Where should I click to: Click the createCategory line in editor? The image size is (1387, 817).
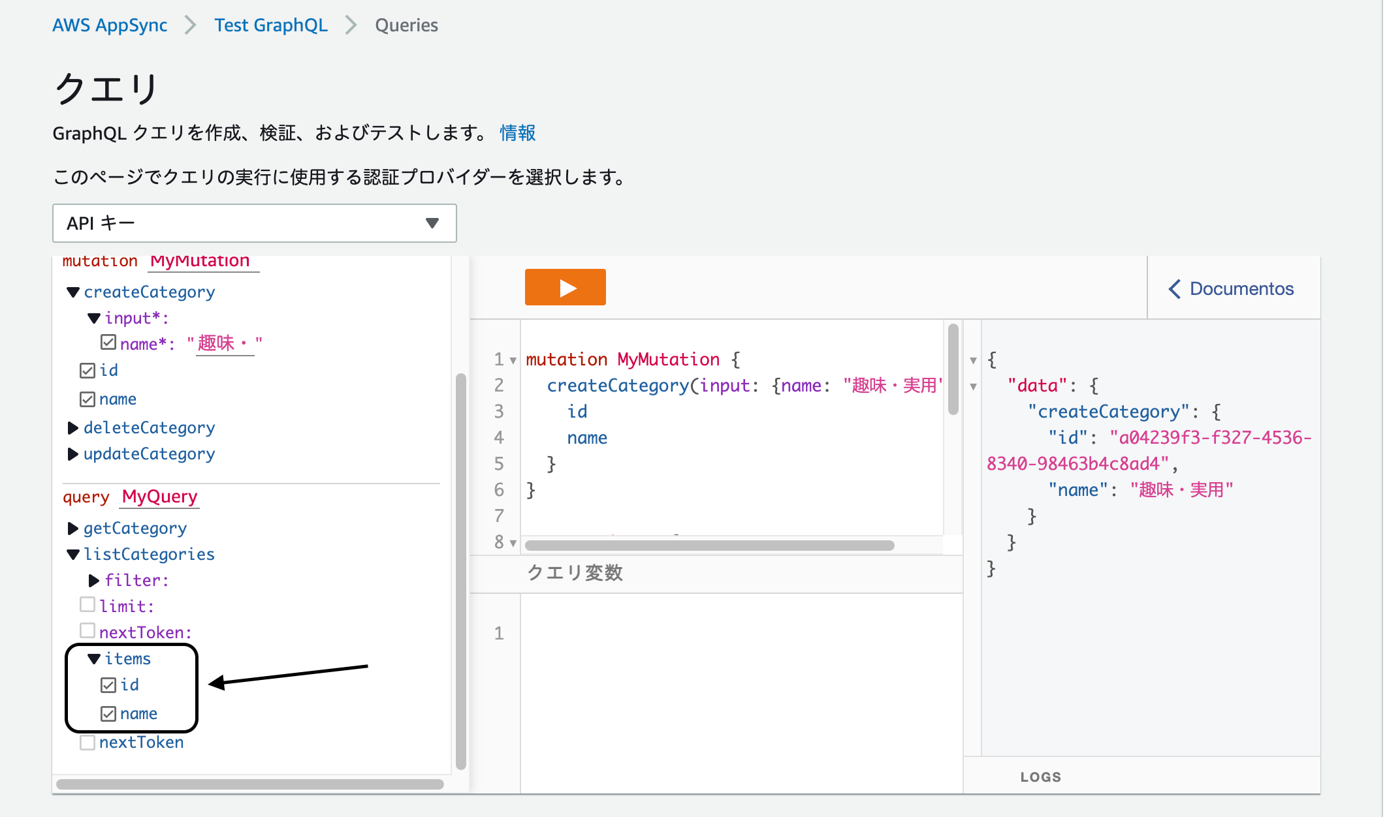pos(734,386)
